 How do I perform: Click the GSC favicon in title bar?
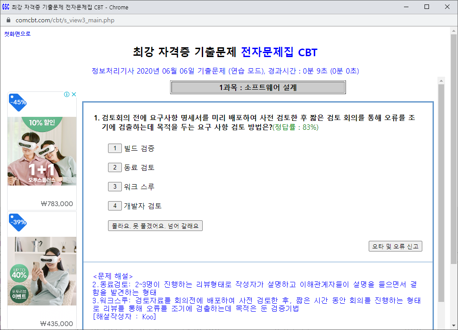coord(6,7)
